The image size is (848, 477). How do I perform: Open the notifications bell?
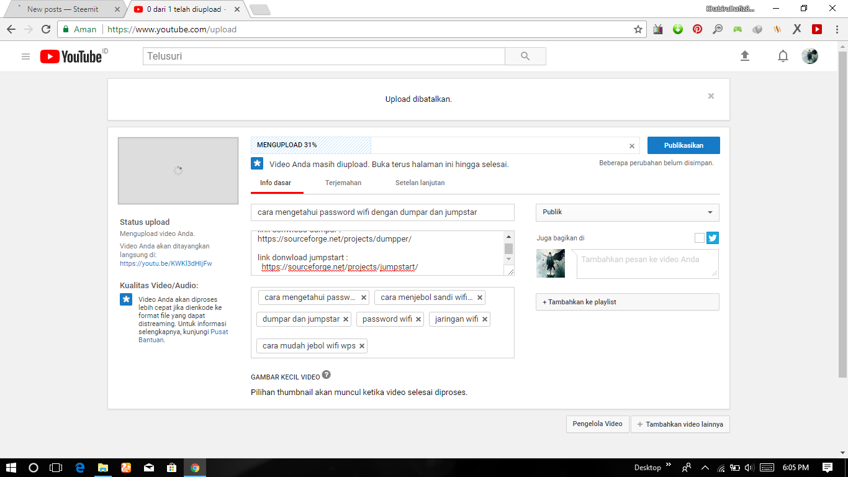tap(783, 57)
